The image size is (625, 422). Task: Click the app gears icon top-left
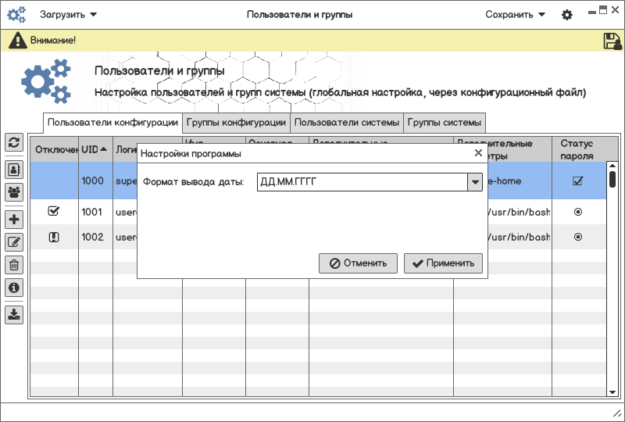coord(16,15)
